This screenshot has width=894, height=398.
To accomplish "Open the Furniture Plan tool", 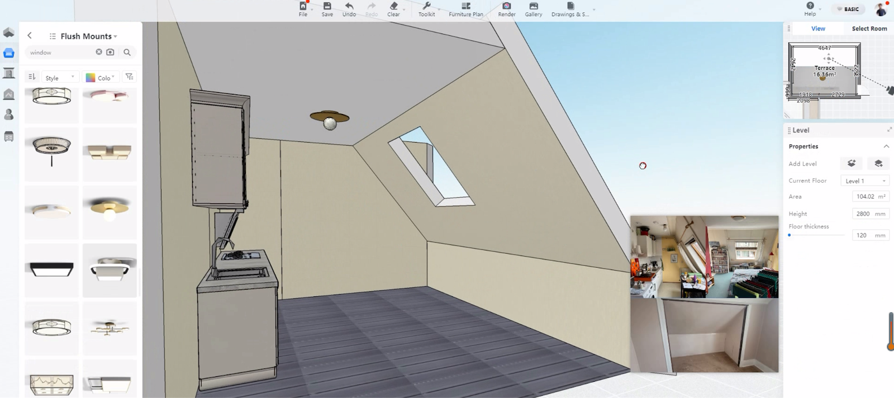I will 465,9.
